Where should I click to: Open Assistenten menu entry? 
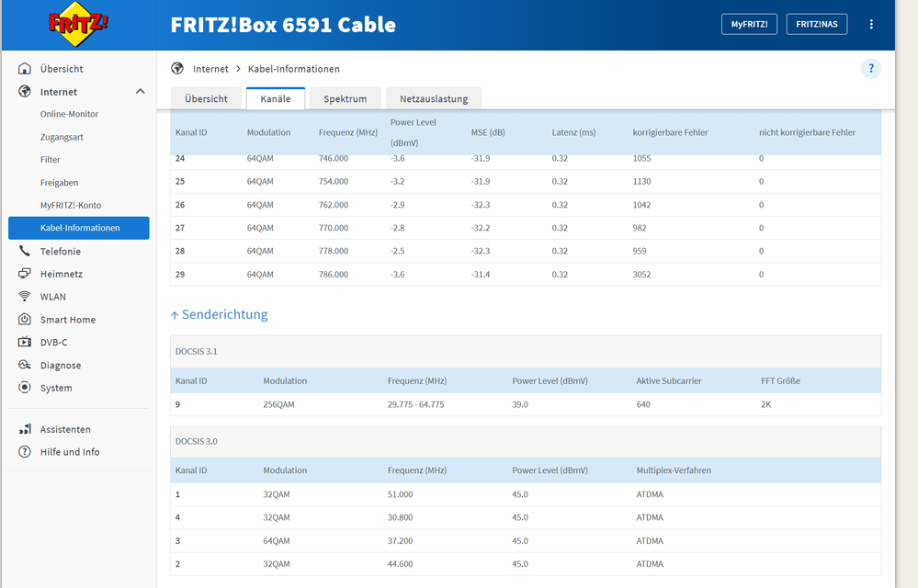pyautogui.click(x=65, y=429)
